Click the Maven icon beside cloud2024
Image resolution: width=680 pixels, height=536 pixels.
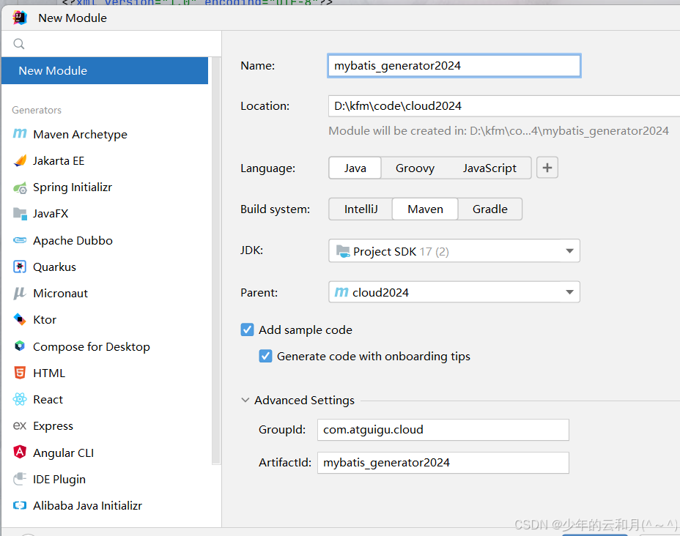pyautogui.click(x=341, y=292)
